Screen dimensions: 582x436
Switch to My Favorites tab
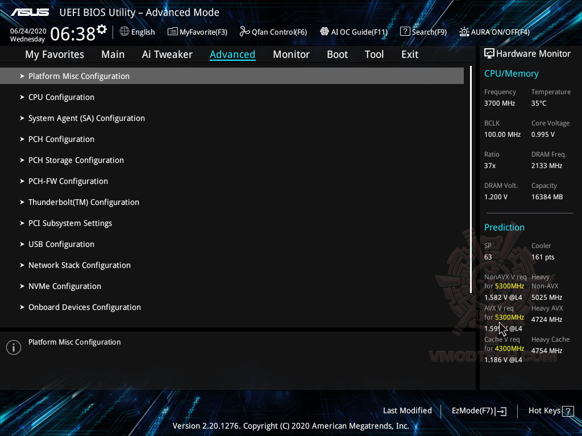click(55, 54)
